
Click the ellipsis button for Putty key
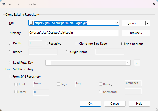137,63
